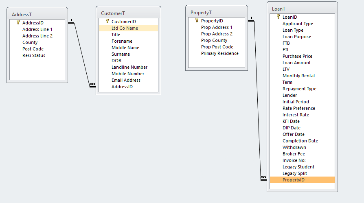Select the DOB field
Screen dimensions: 364x203
point(128,60)
